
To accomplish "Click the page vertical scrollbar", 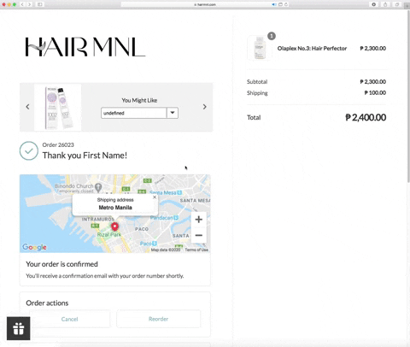I will tap(408, 97).
